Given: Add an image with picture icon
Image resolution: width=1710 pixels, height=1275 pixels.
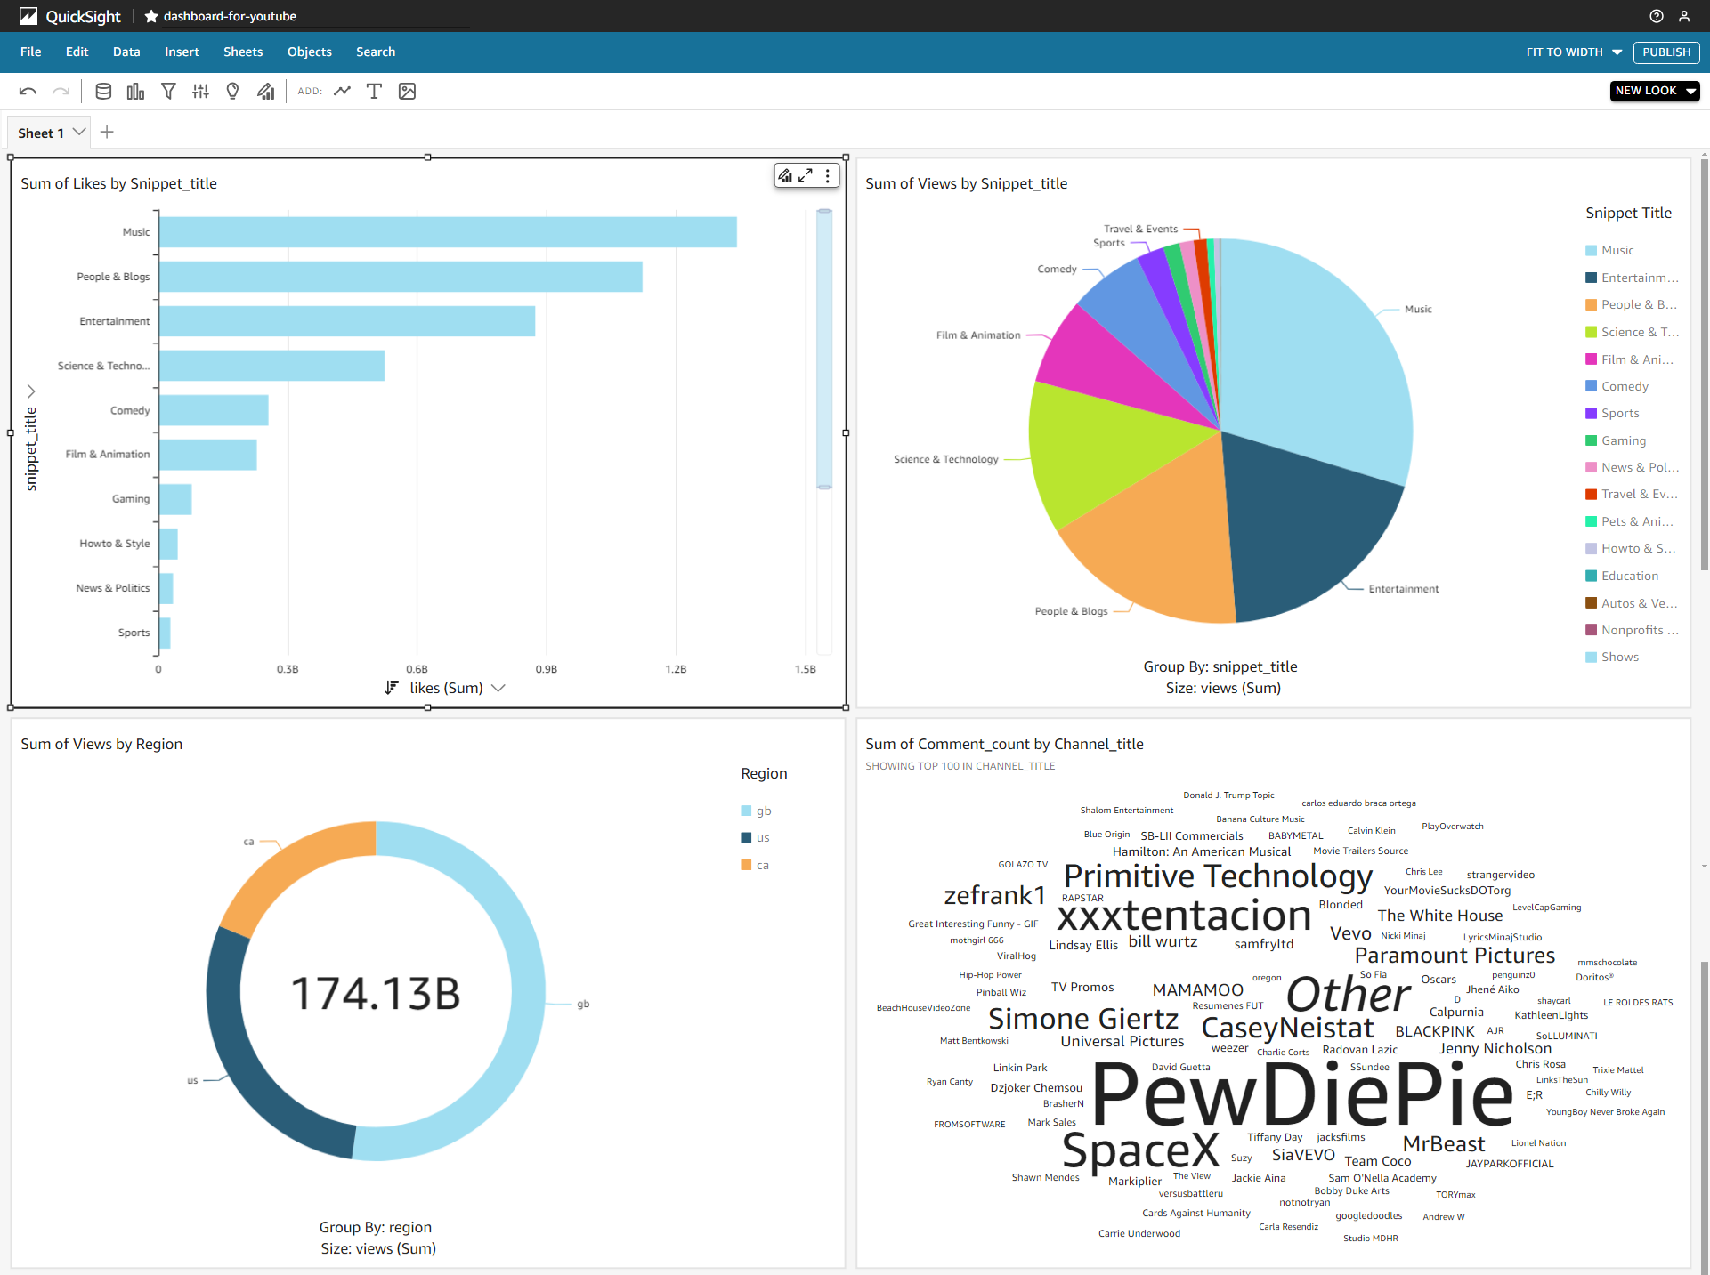Looking at the screenshot, I should point(407,91).
